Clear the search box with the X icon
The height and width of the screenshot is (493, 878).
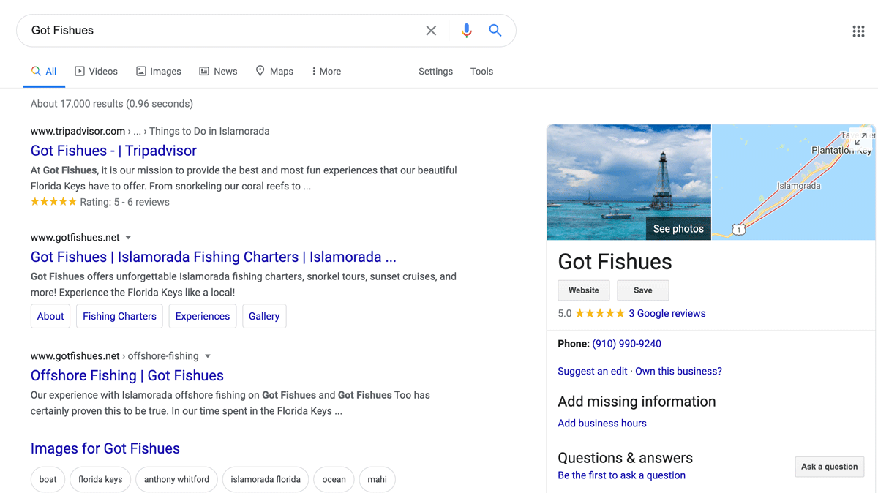431,31
